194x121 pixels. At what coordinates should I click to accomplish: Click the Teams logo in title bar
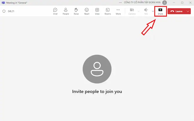[3, 2]
